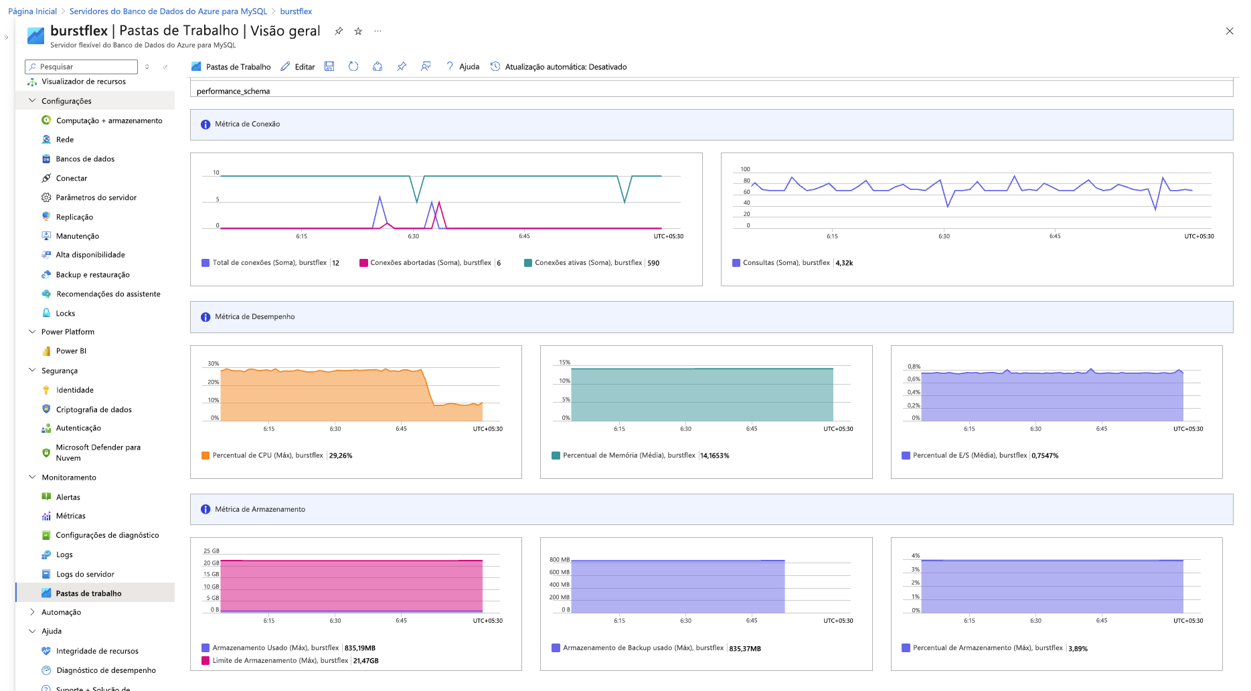Toggle expand or collapse all sidebar groups
Image resolution: width=1251 pixels, height=691 pixels.
point(147,67)
